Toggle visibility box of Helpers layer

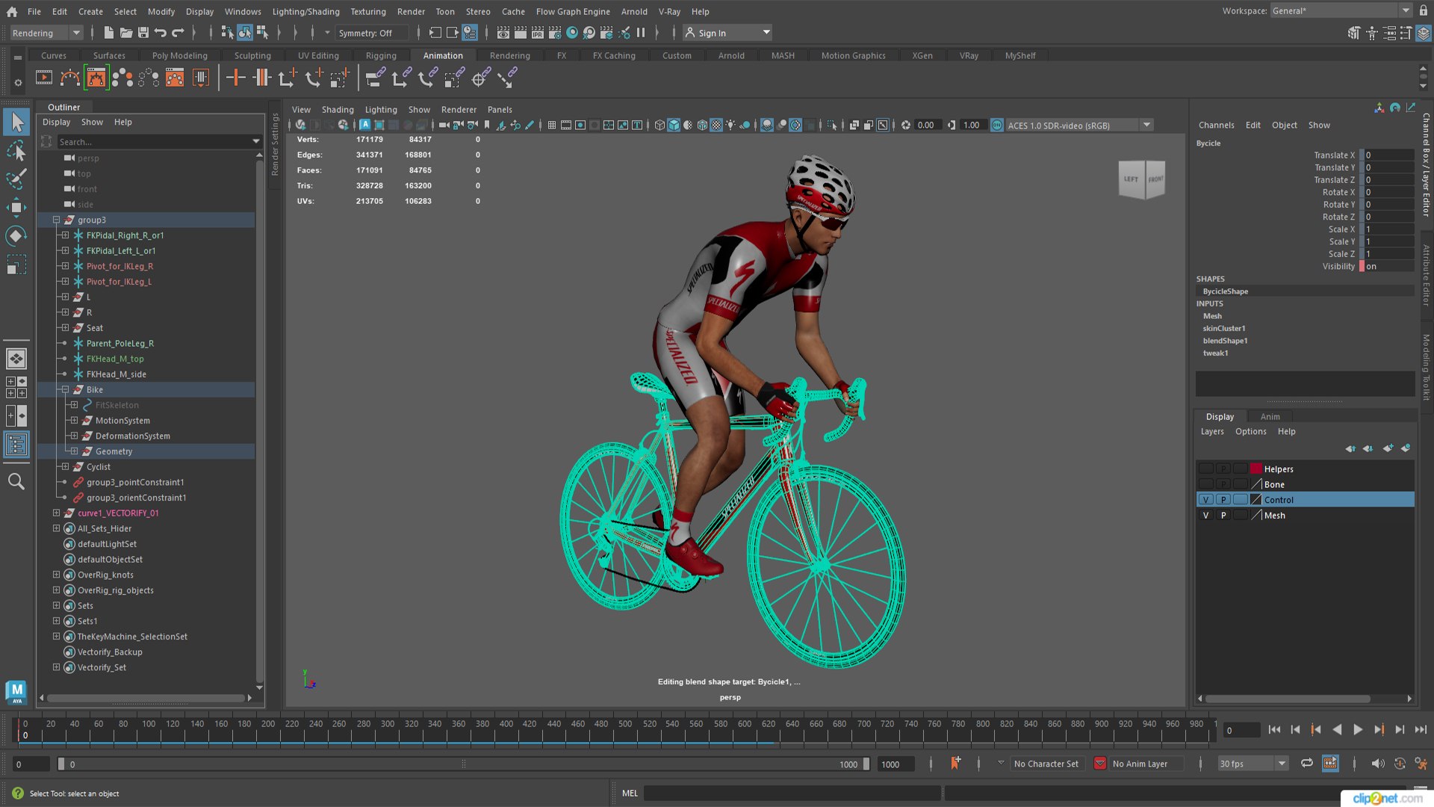tap(1205, 469)
